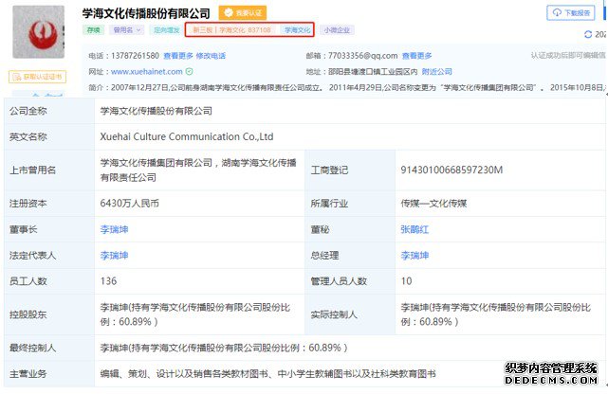Open the www.xuehainet.com website link
The image size is (608, 394).
147,72
